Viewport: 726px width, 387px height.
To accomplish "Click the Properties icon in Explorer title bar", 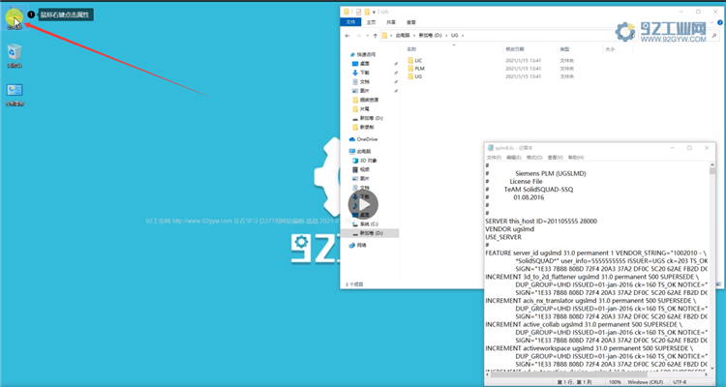I will 358,12.
